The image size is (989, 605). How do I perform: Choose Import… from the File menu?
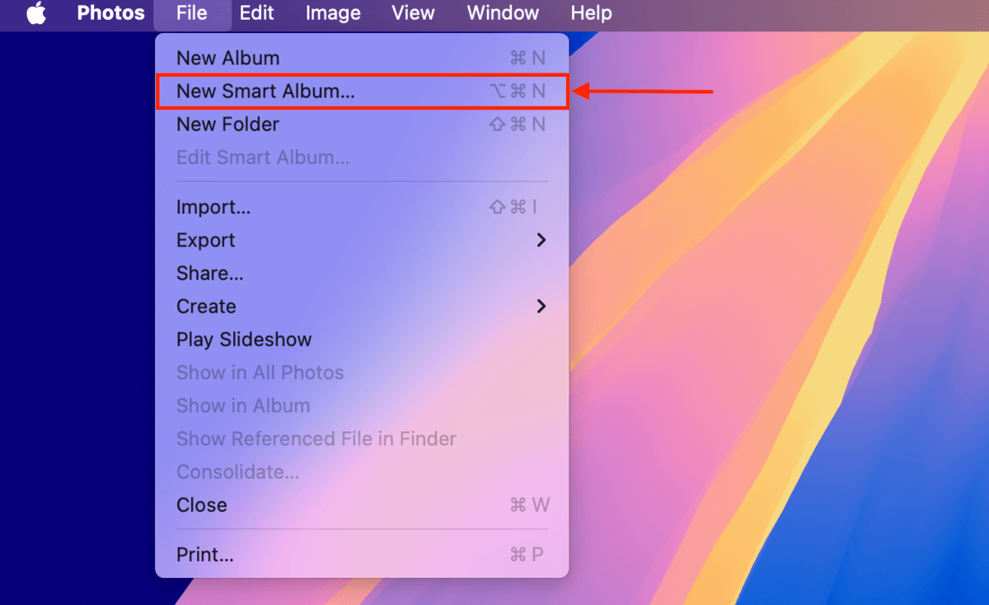213,208
